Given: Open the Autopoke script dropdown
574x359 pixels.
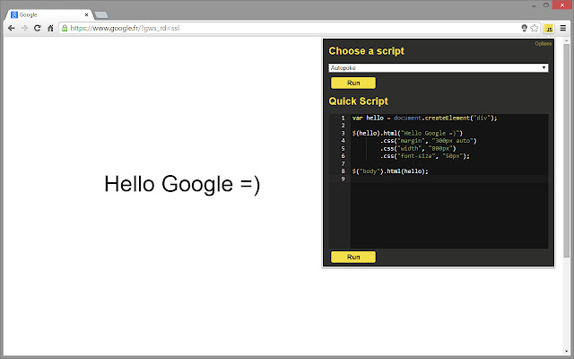Looking at the screenshot, I should point(439,68).
